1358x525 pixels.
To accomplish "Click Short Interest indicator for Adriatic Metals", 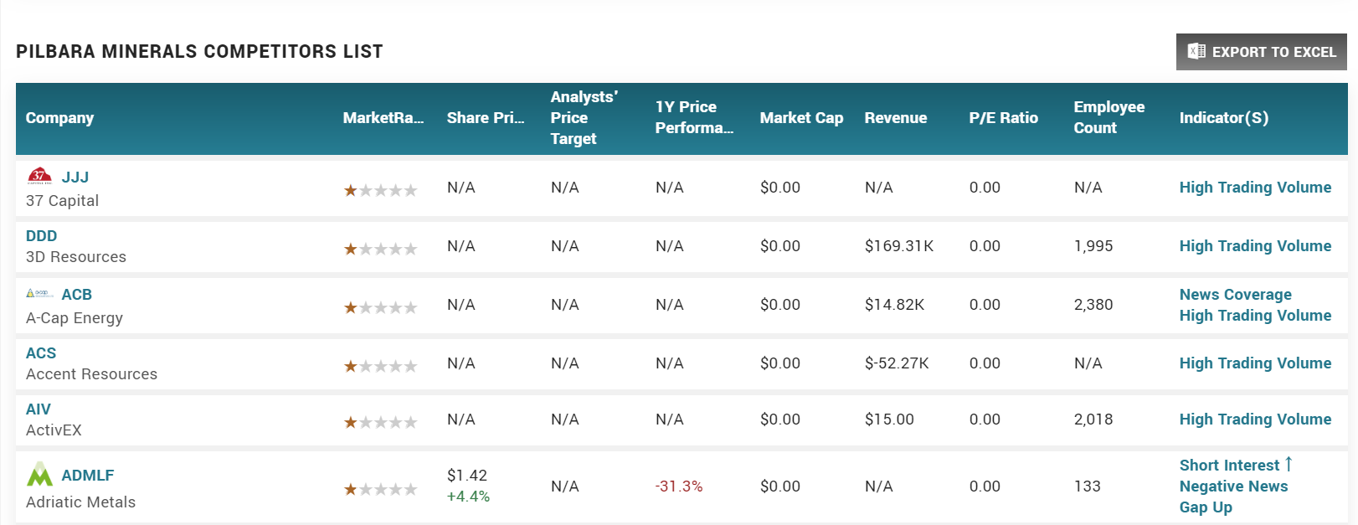I will click(1229, 466).
